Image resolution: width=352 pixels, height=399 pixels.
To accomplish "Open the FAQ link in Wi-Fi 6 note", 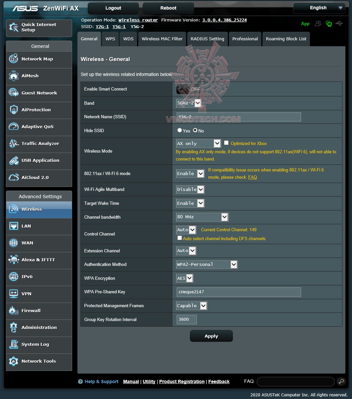I will (252, 177).
